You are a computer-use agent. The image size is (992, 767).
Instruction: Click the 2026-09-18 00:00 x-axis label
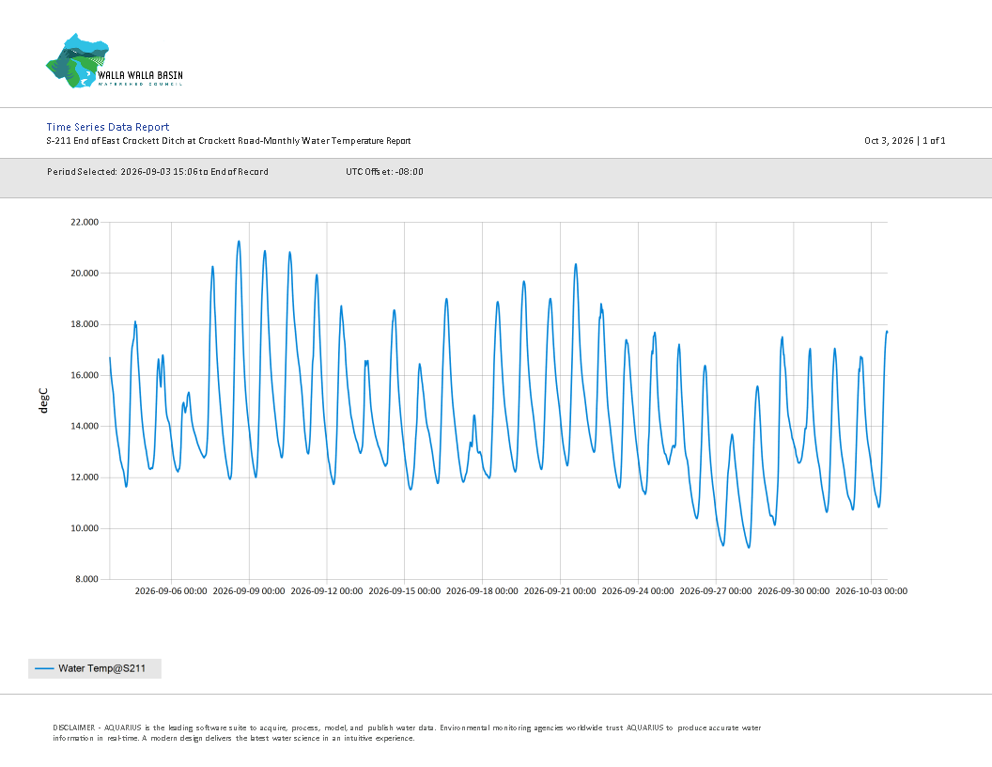click(x=482, y=591)
